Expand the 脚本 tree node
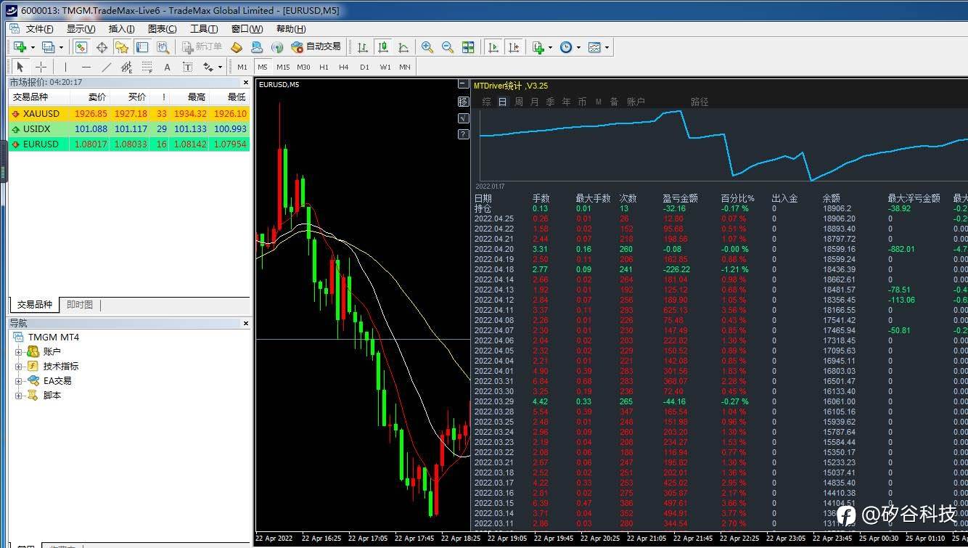 [19, 396]
